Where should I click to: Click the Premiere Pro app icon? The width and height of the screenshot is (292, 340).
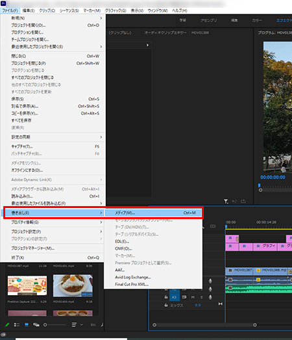(x=3, y=3)
